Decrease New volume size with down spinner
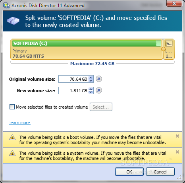The width and height of the screenshot is (185, 183). (91, 92)
